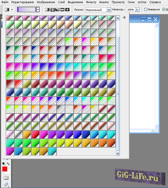The width and height of the screenshot is (168, 188).
Task: Toggle the checked checkbox right of Инверсия
Action: 164,10
